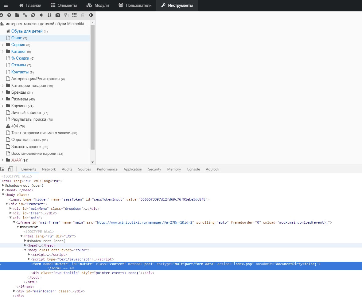Expand the Сервис folder
362x297 pixels.
(x=2, y=45)
